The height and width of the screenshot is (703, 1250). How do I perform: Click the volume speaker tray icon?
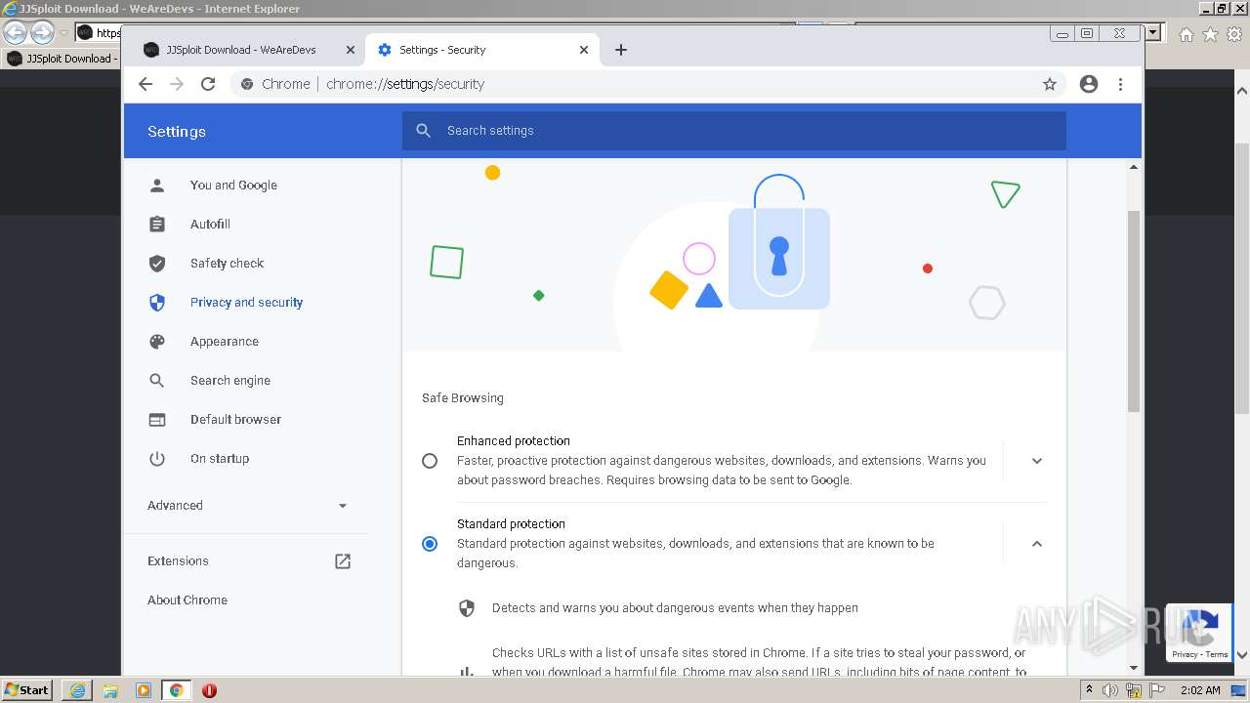pos(1110,690)
